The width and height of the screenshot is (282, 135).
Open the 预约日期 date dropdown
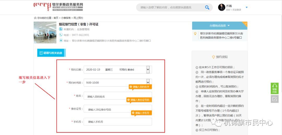click(x=148, y=70)
